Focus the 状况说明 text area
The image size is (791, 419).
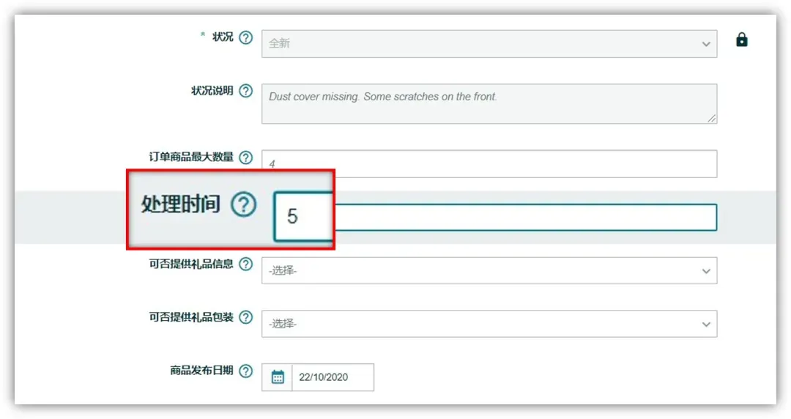pos(489,104)
